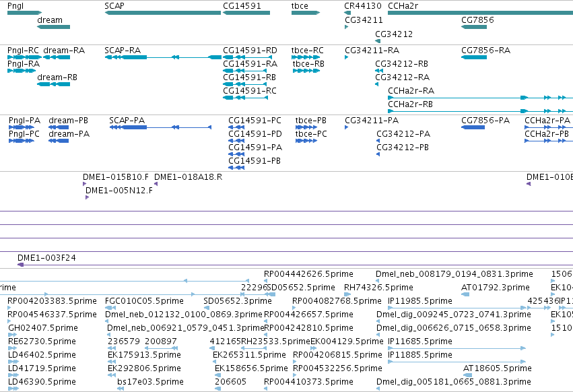Viewport: 573px width, 392px height.
Task: Click the Pngl-RA transcript
Action: pos(22,71)
